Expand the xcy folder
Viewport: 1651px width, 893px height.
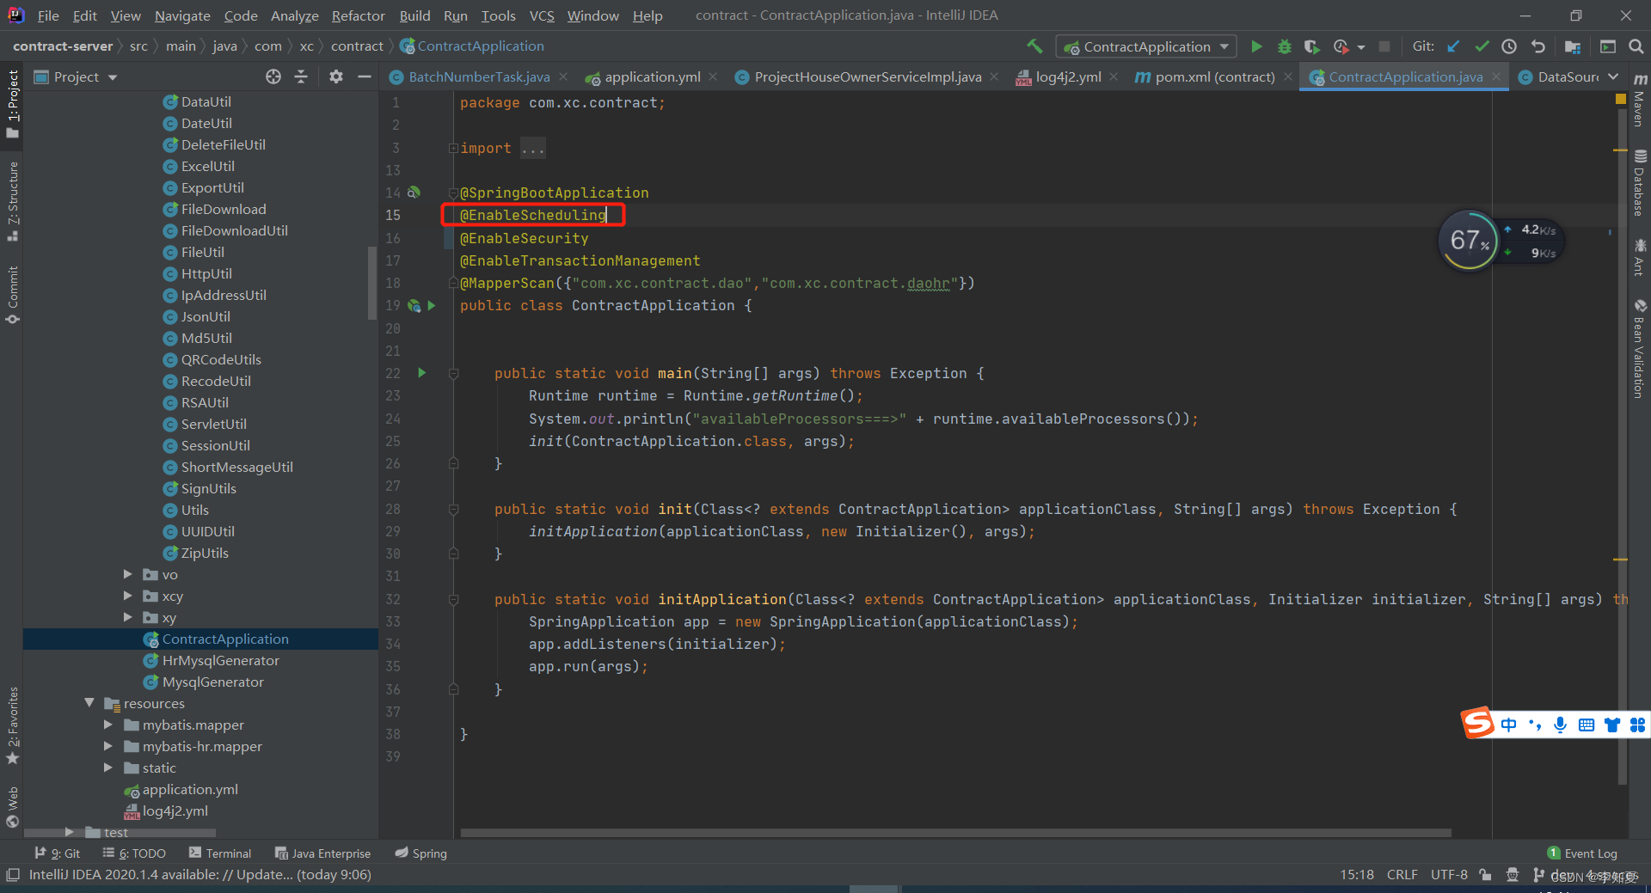coord(128,596)
